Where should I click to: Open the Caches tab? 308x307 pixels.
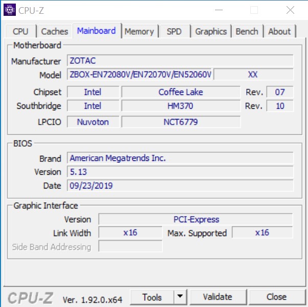pyautogui.click(x=55, y=31)
